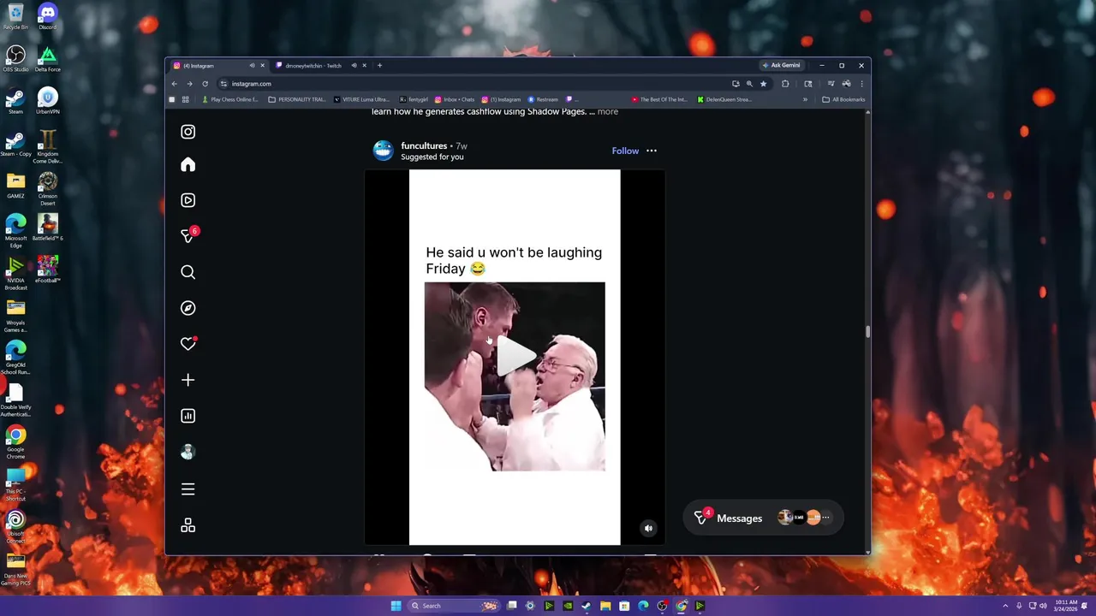Open the Restream bookmark
The width and height of the screenshot is (1096, 616).
(543, 99)
